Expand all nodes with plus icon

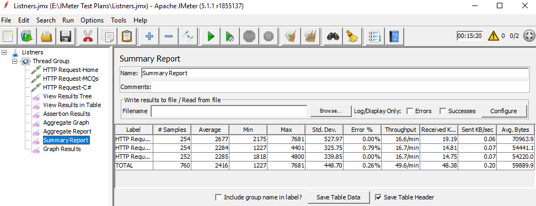[x=149, y=36]
